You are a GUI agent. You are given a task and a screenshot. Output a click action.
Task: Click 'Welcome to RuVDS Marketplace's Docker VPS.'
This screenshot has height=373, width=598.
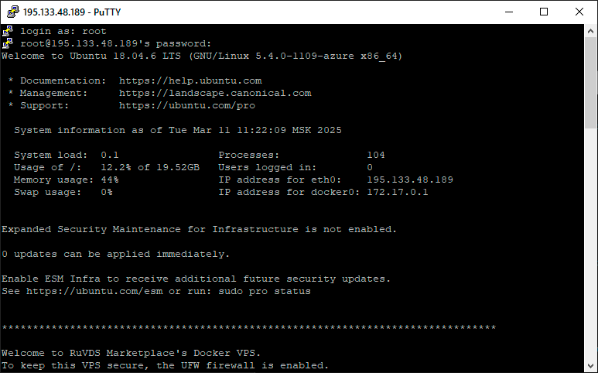coord(132,353)
